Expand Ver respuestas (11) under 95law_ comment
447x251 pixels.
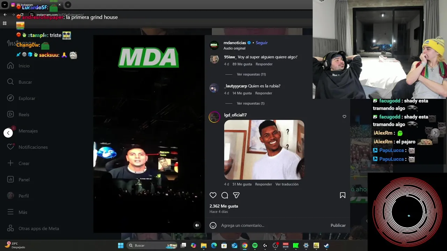251,74
